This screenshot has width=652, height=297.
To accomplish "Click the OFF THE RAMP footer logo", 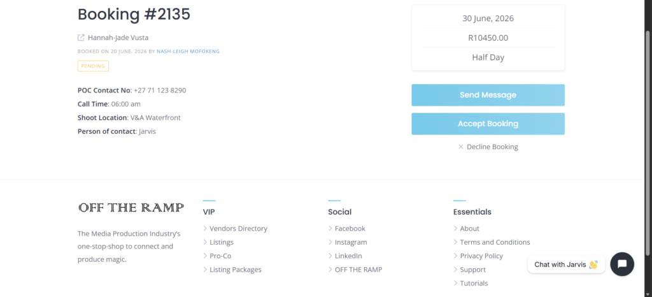I will pyautogui.click(x=131, y=208).
